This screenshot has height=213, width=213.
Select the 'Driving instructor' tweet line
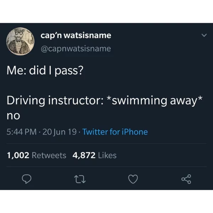105,100
